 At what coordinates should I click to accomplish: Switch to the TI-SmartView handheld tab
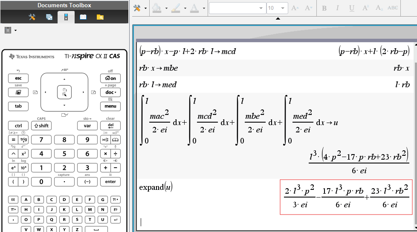coord(66,17)
